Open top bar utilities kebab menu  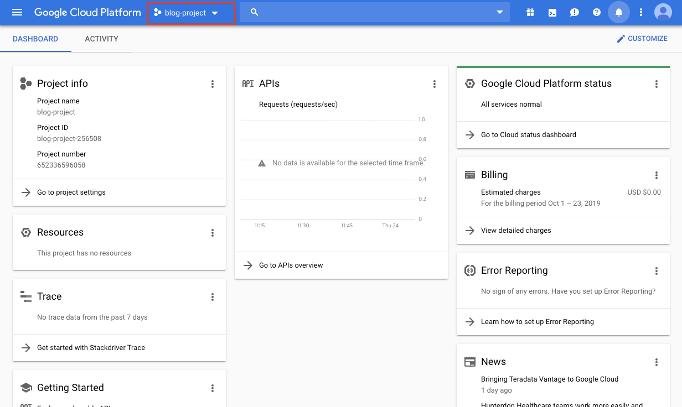(x=641, y=12)
